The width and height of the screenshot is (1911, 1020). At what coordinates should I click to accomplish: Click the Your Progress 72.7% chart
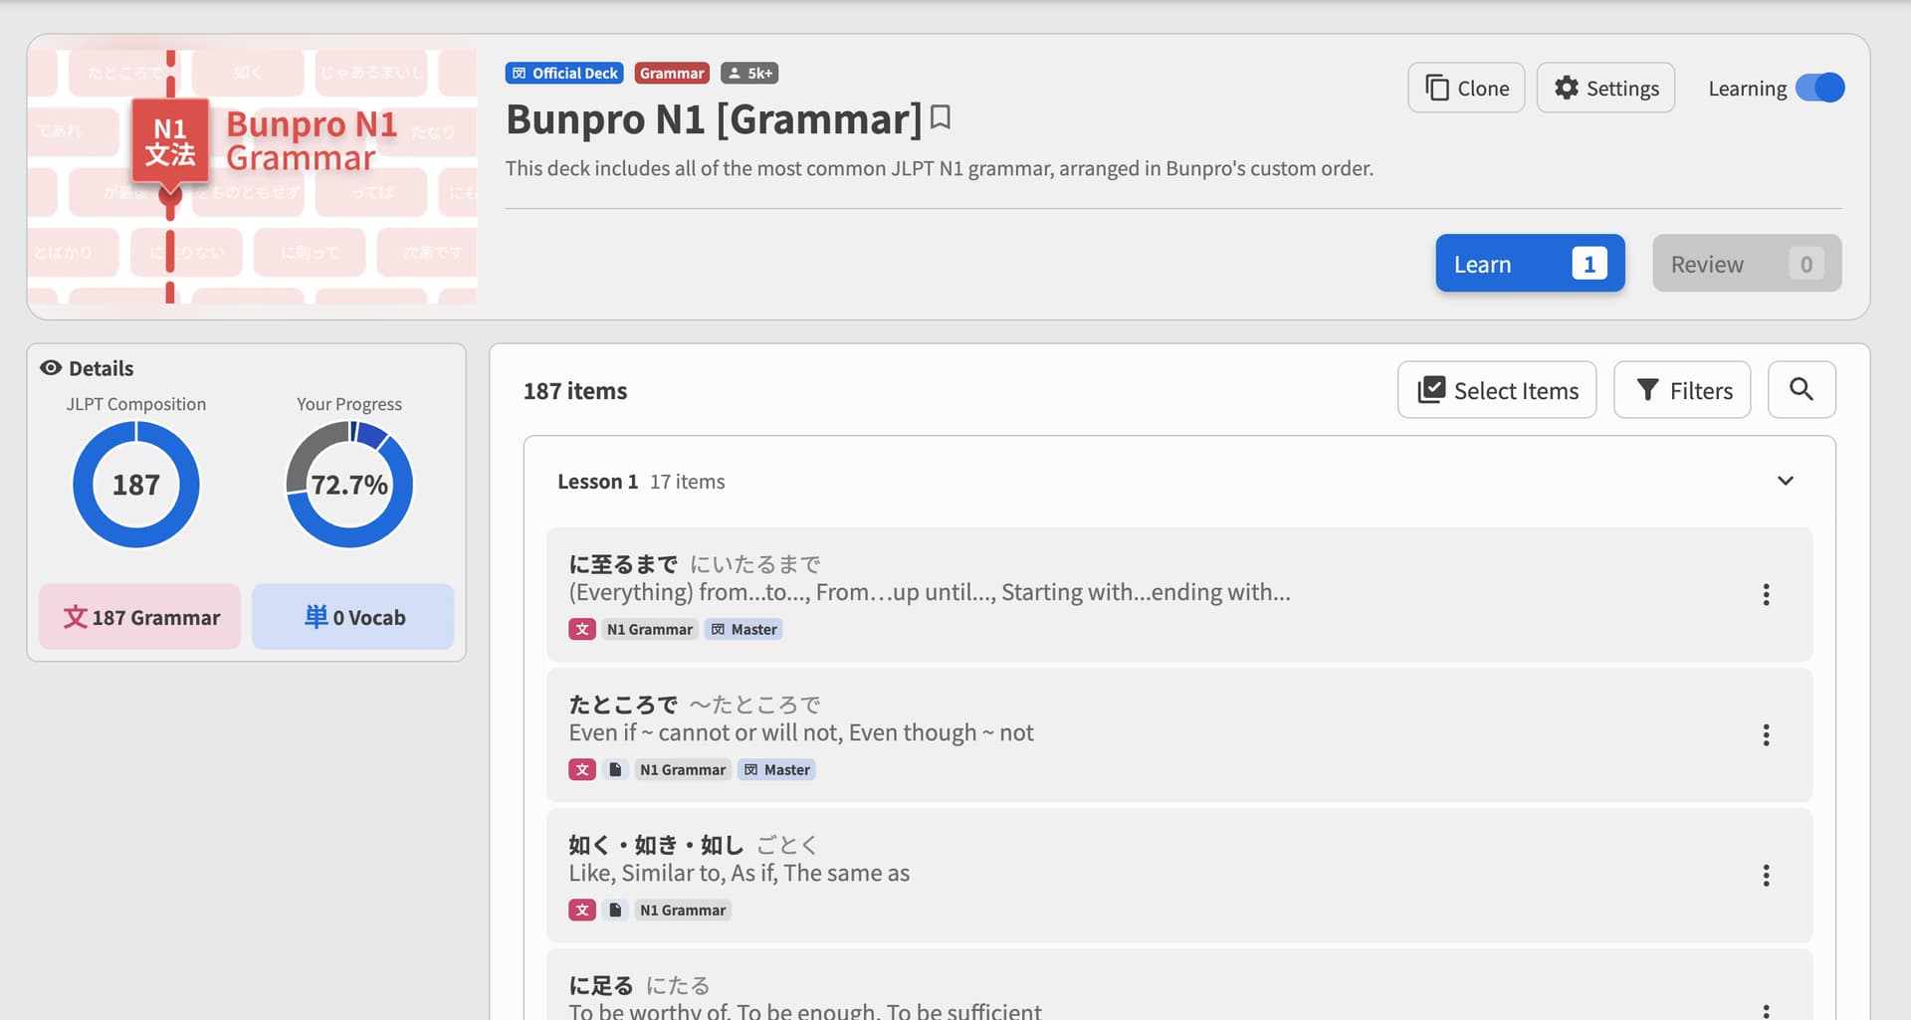pyautogui.click(x=349, y=485)
